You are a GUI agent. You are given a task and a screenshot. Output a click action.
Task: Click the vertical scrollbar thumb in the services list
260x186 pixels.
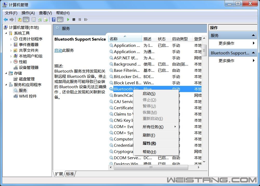coord(204,50)
